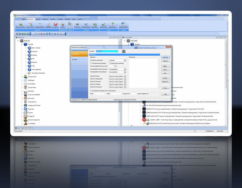Screen dimensions: 242x188
Task: Select Inventartypen in the Muster AG tree
Action: click(x=31, y=124)
